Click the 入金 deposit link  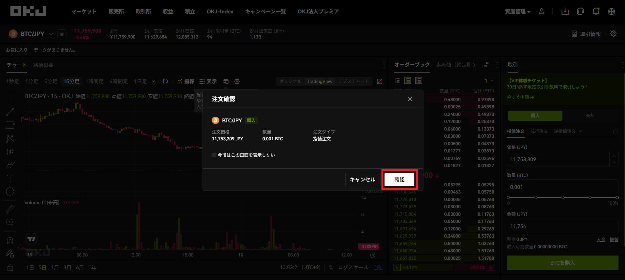pyautogui.click(x=601, y=240)
